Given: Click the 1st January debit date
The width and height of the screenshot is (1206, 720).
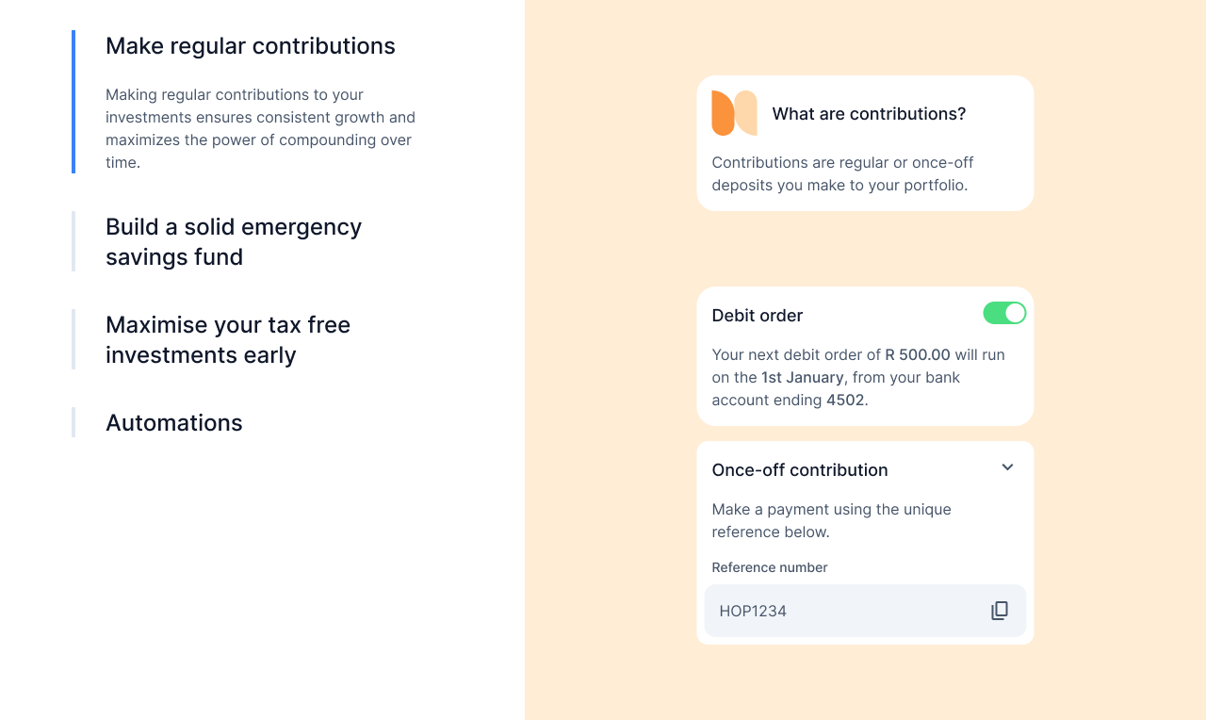Looking at the screenshot, I should point(803,378).
